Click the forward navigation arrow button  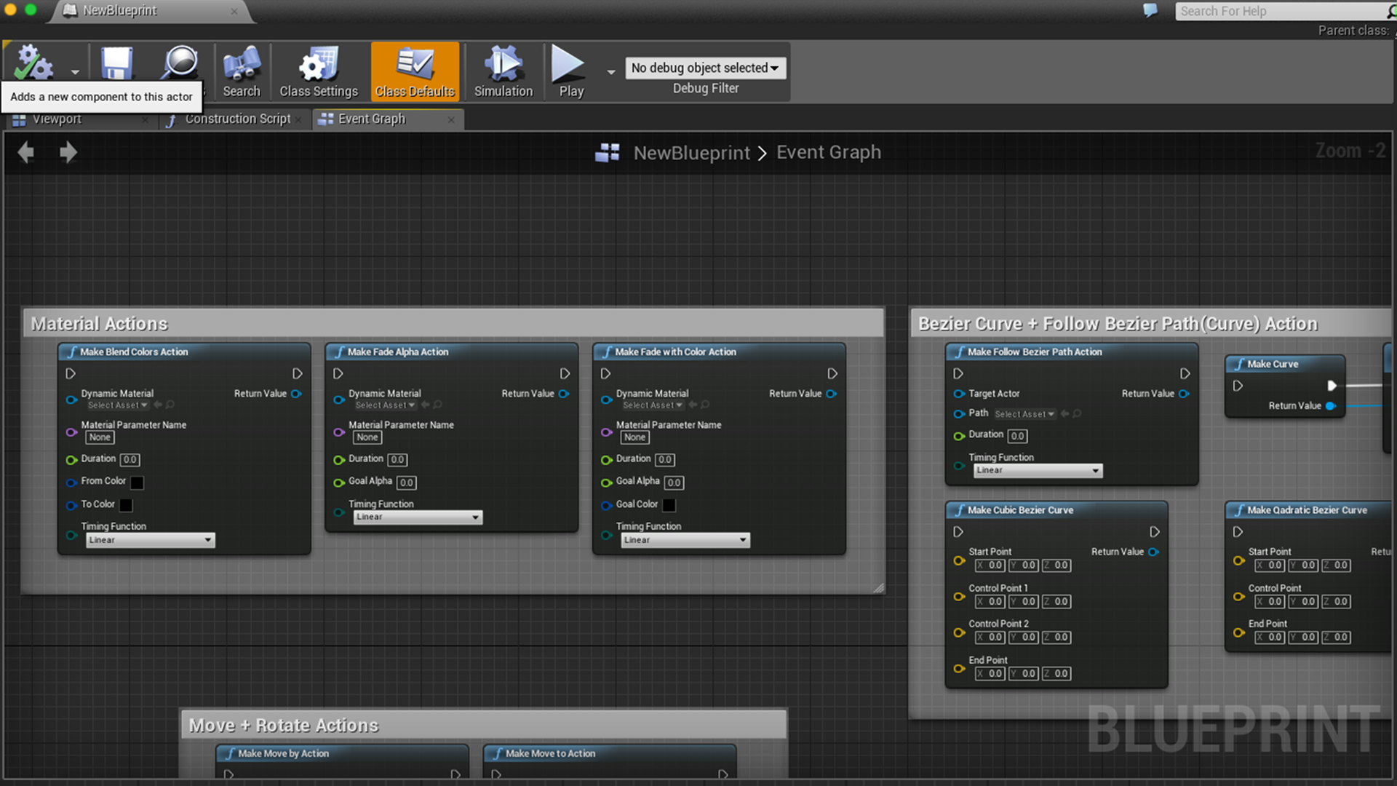pyautogui.click(x=67, y=151)
